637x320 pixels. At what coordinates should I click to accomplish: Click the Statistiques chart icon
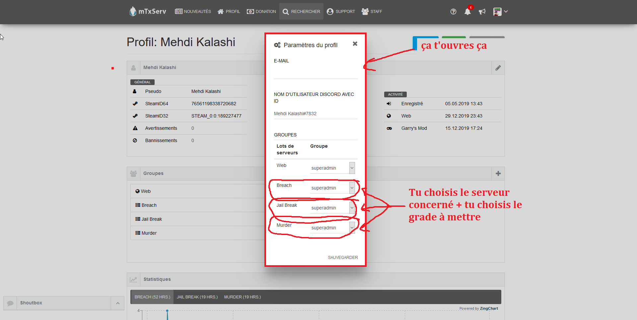[133, 280]
